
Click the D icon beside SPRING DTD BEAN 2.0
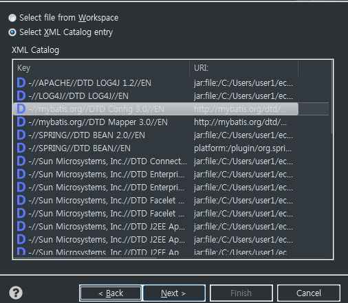[21, 135]
